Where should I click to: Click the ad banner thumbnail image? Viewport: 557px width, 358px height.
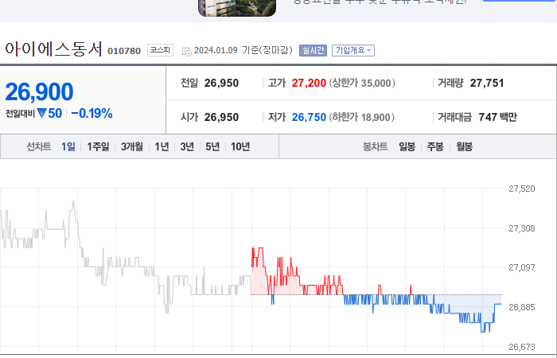point(237,8)
